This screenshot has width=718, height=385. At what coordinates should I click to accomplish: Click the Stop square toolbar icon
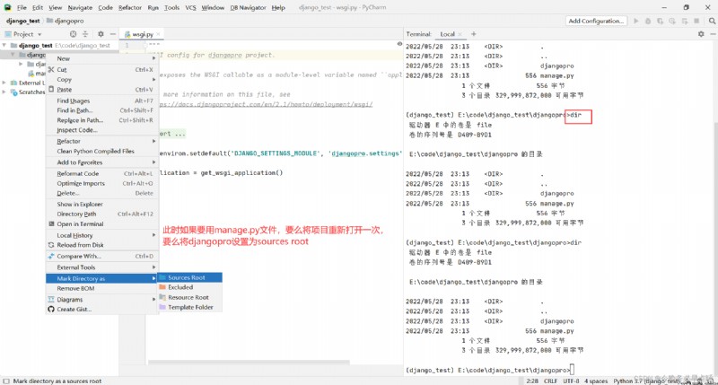[x=696, y=21]
